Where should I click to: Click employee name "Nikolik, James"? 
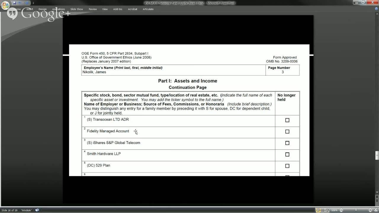[x=94, y=72]
